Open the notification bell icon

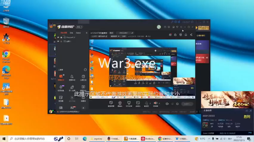[186, 35]
